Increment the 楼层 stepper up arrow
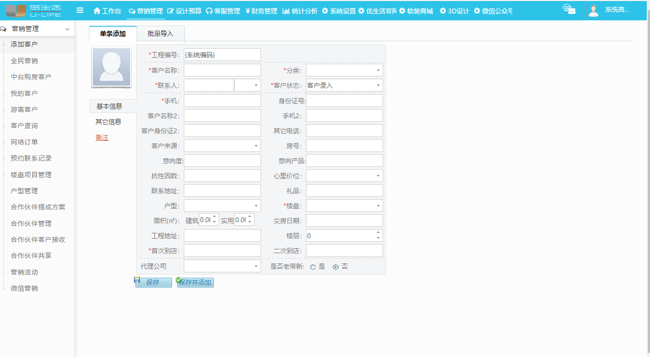This screenshot has height=357, width=650. (377, 232)
